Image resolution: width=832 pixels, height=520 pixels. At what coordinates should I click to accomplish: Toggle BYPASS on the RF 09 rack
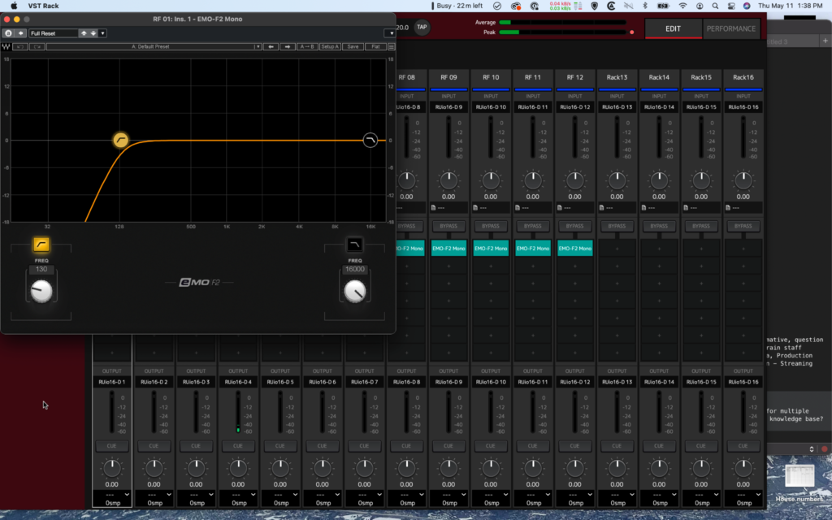coord(448,226)
